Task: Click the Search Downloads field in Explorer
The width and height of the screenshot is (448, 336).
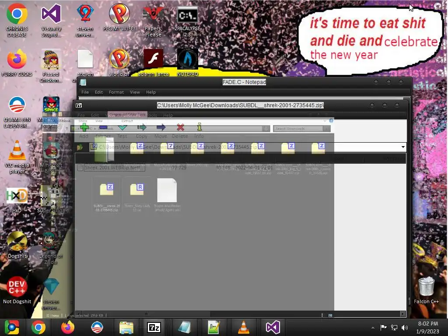Action: click(x=298, y=129)
